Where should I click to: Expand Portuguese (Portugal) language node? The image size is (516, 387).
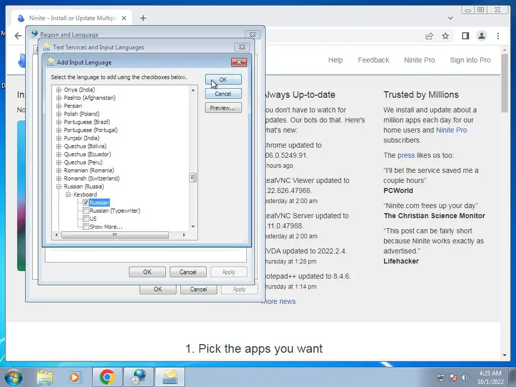[x=58, y=130]
